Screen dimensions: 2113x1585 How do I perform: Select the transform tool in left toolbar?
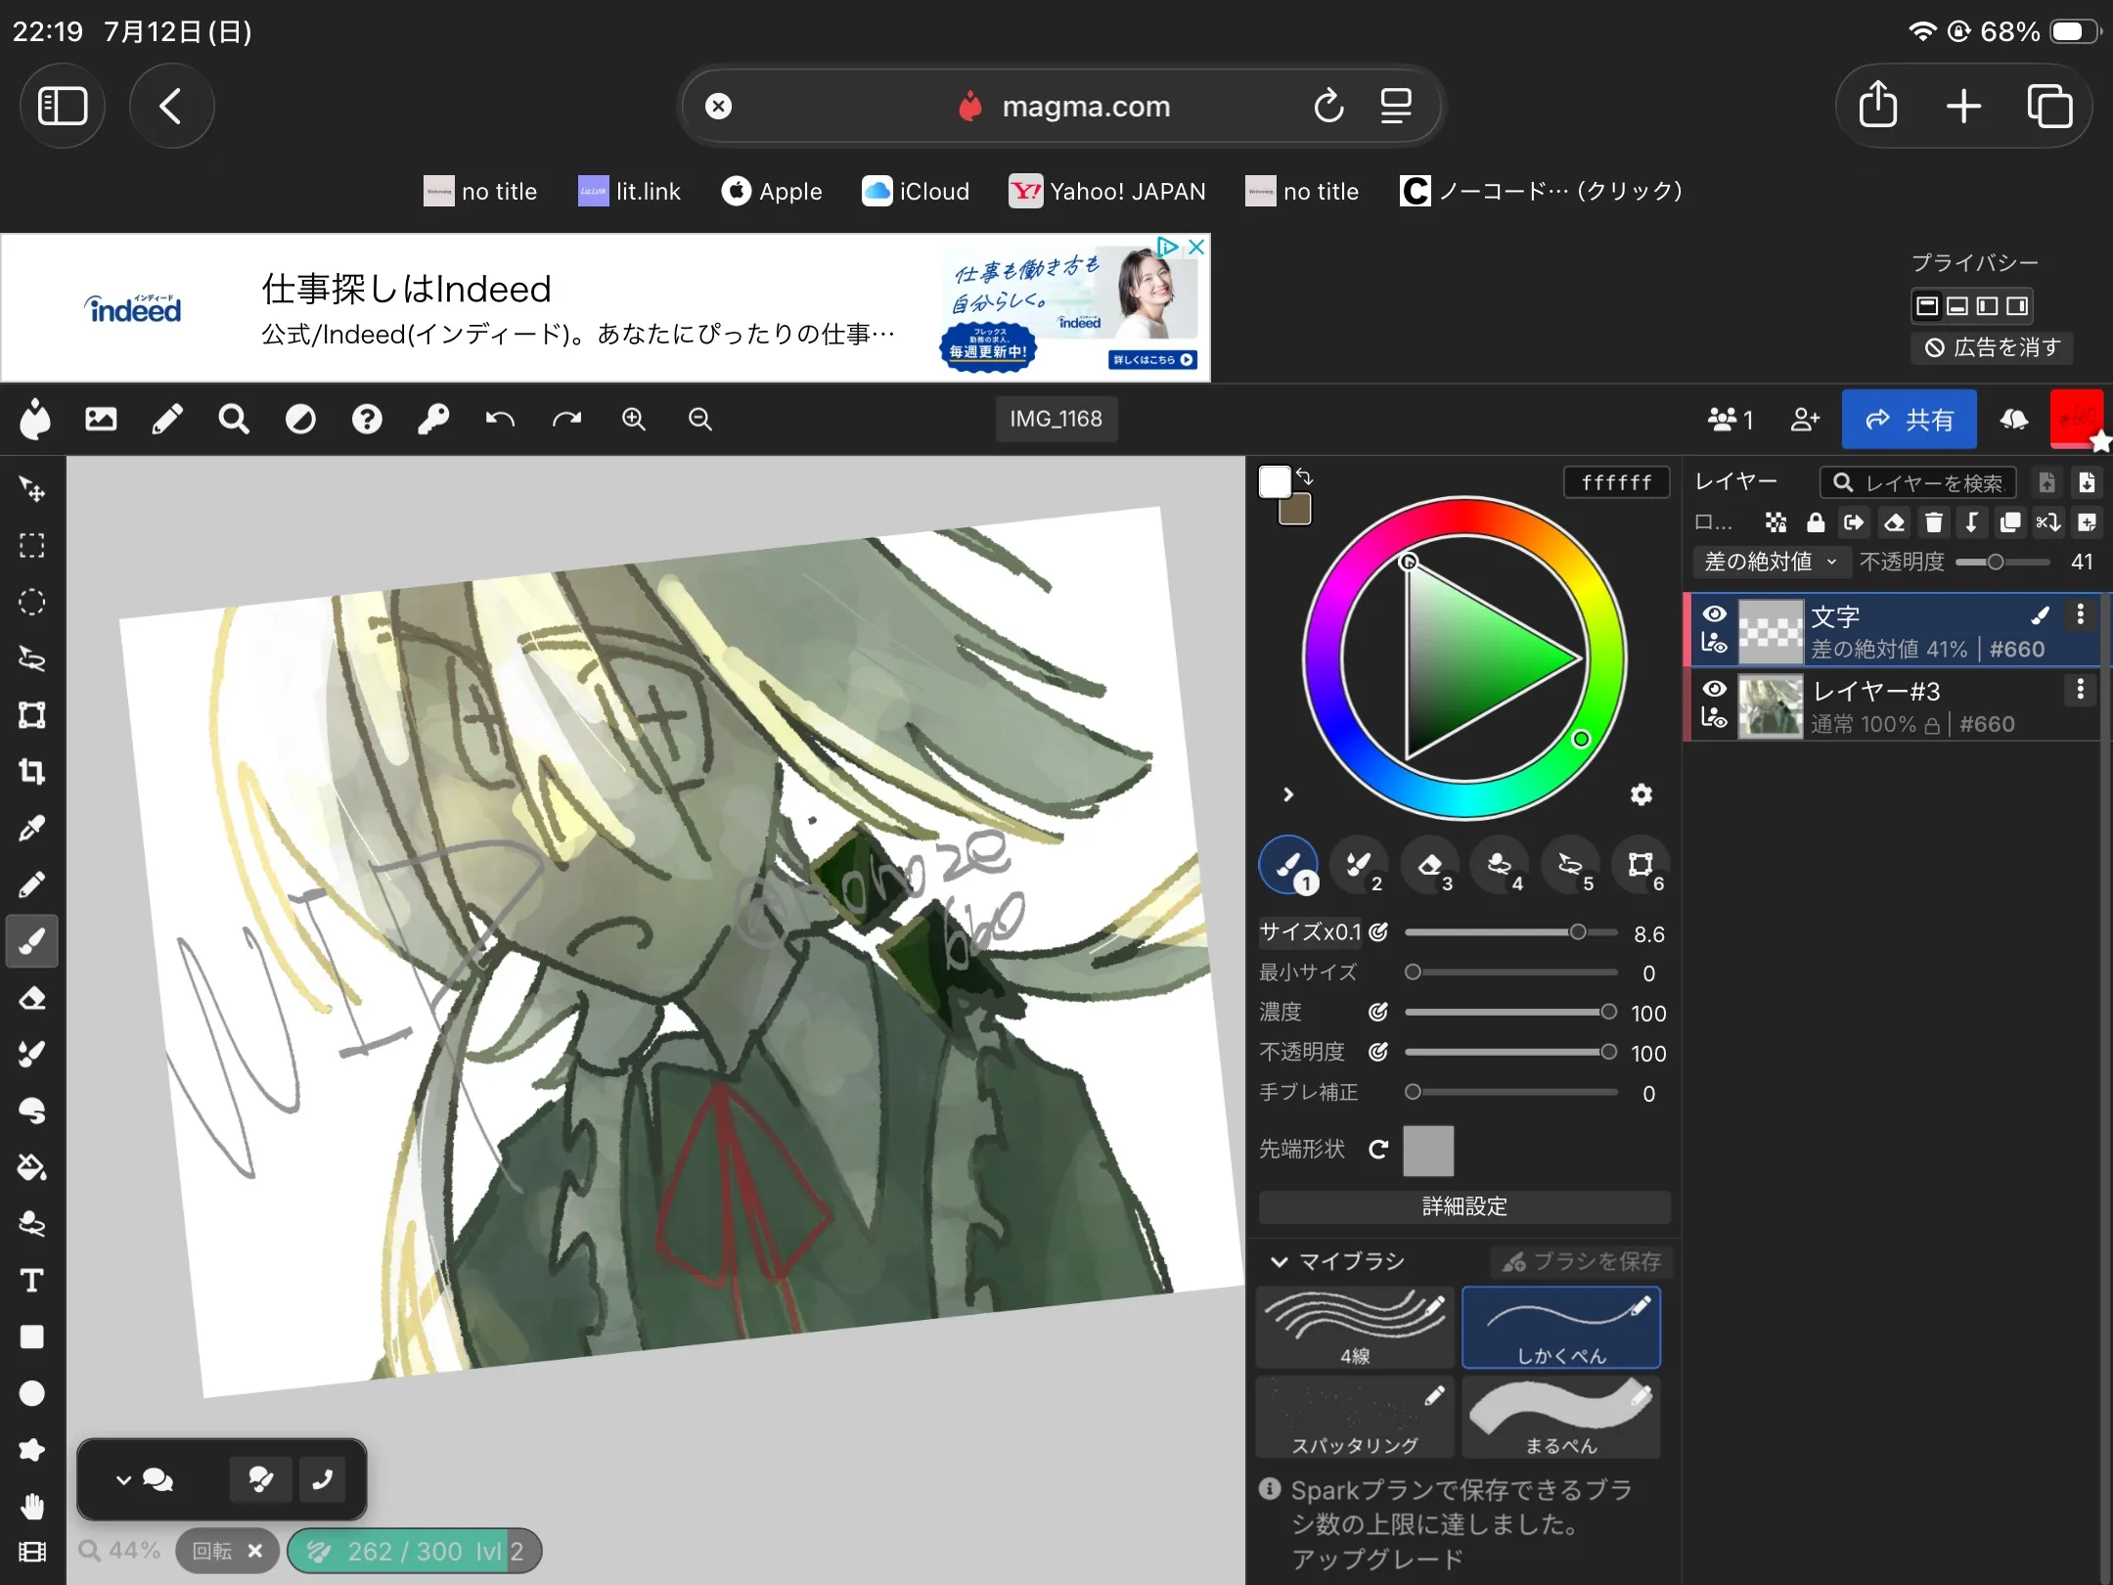click(32, 715)
